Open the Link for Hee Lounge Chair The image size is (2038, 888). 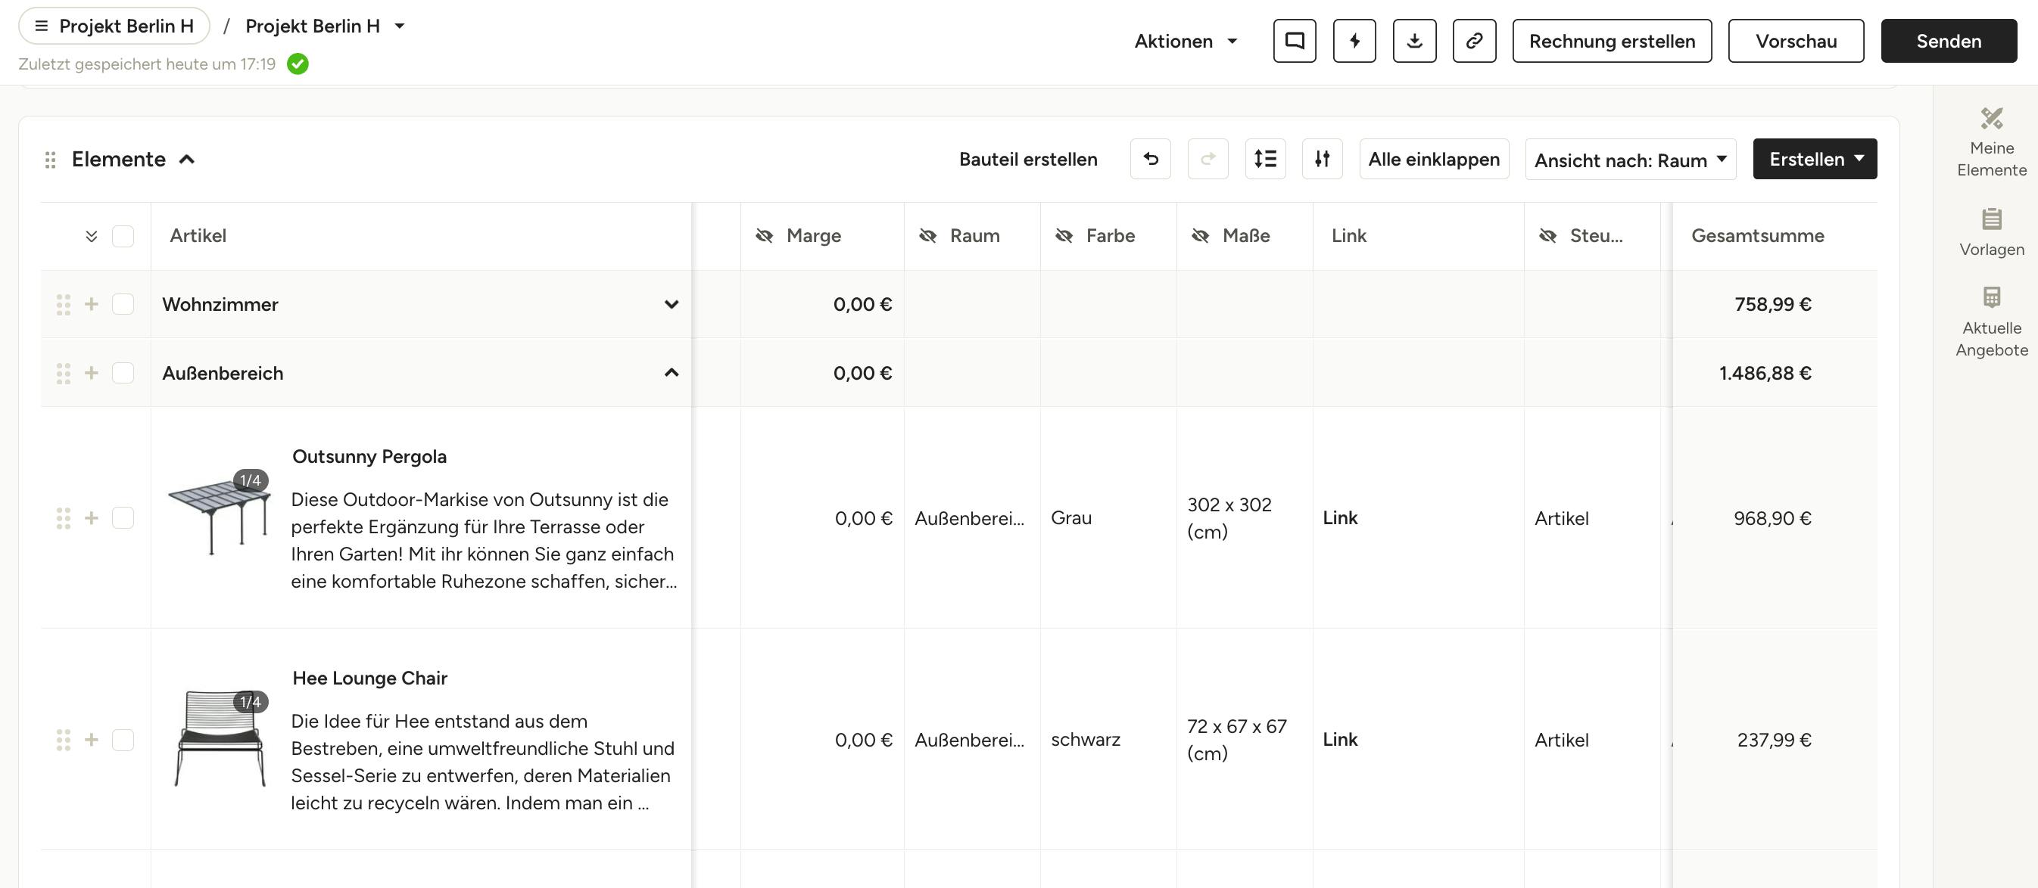click(1340, 739)
